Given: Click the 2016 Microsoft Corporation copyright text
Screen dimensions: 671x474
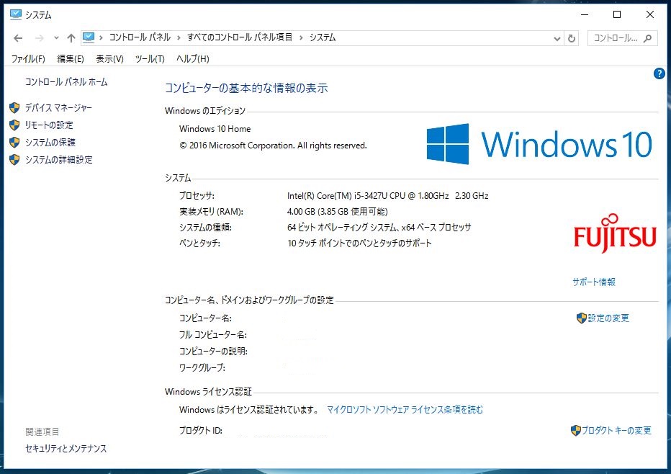Looking at the screenshot, I should coord(273,146).
